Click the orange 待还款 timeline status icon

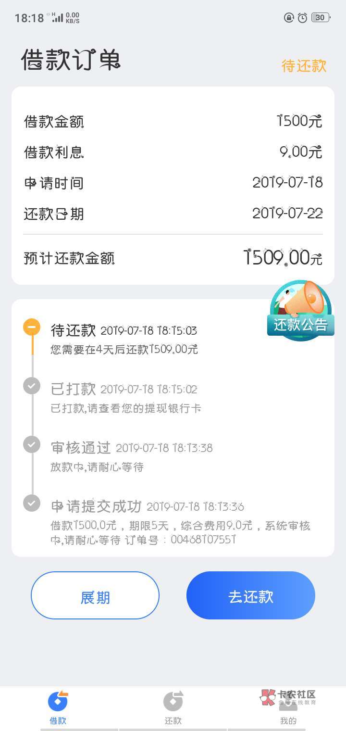[x=32, y=327]
